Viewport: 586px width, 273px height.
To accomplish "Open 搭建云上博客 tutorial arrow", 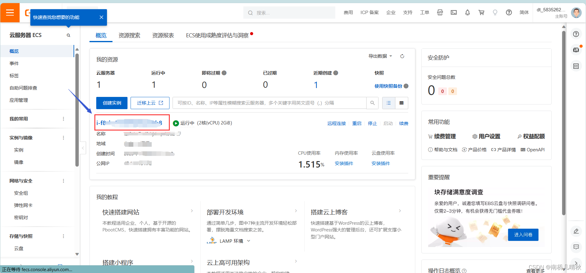I will (400, 211).
